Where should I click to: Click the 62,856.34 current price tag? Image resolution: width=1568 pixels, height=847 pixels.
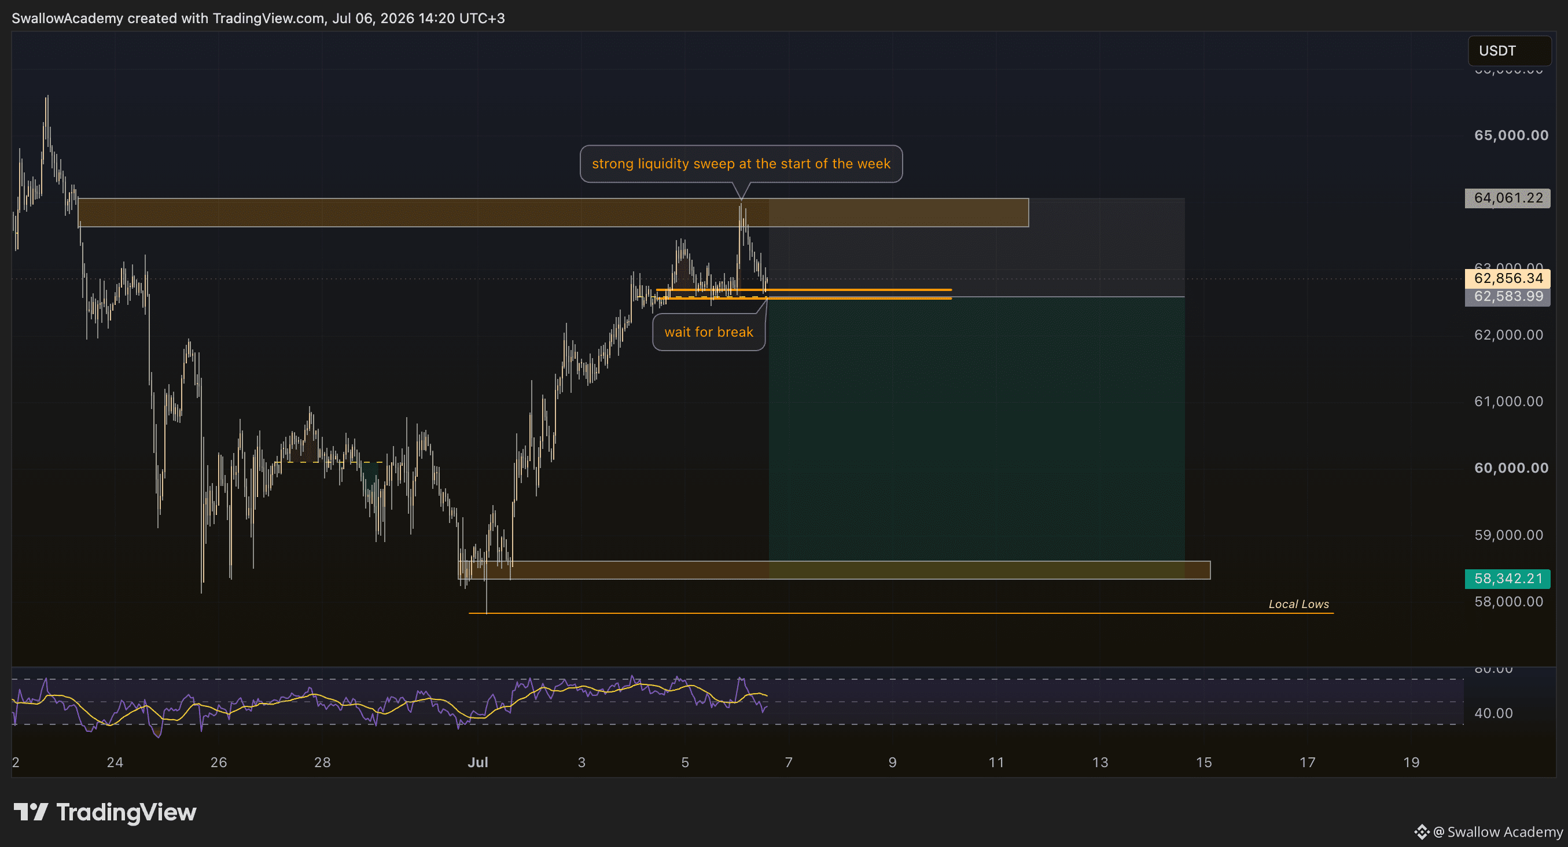click(x=1508, y=279)
